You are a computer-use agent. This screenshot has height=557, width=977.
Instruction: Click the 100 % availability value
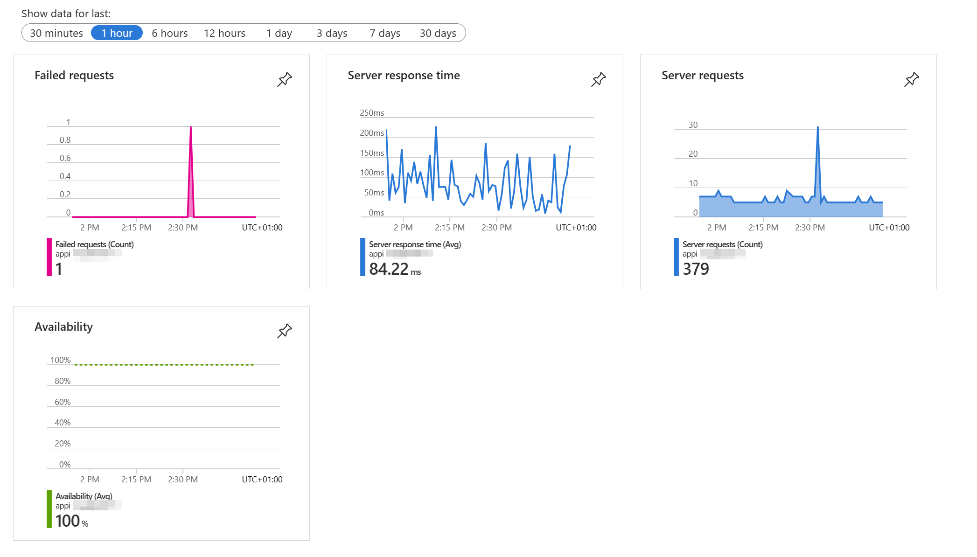(x=72, y=521)
